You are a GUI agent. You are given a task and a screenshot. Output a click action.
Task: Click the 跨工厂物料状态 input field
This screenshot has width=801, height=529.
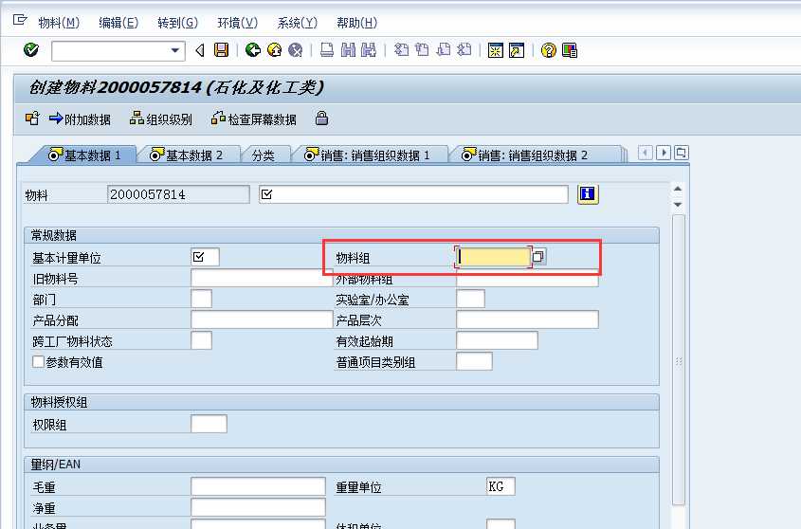201,340
